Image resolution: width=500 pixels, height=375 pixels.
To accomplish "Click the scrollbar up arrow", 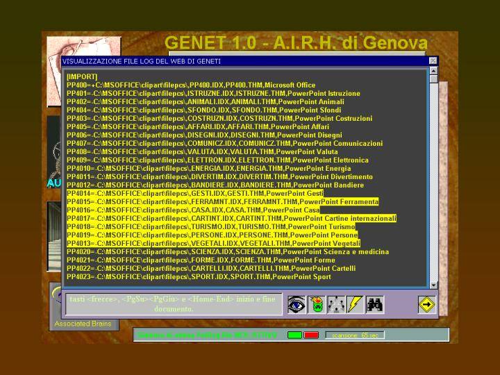I will coord(433,71).
